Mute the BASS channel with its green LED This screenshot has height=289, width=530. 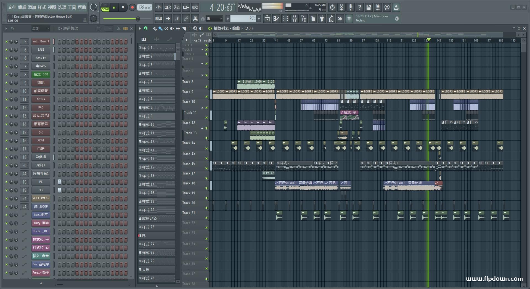pyautogui.click(x=7, y=50)
